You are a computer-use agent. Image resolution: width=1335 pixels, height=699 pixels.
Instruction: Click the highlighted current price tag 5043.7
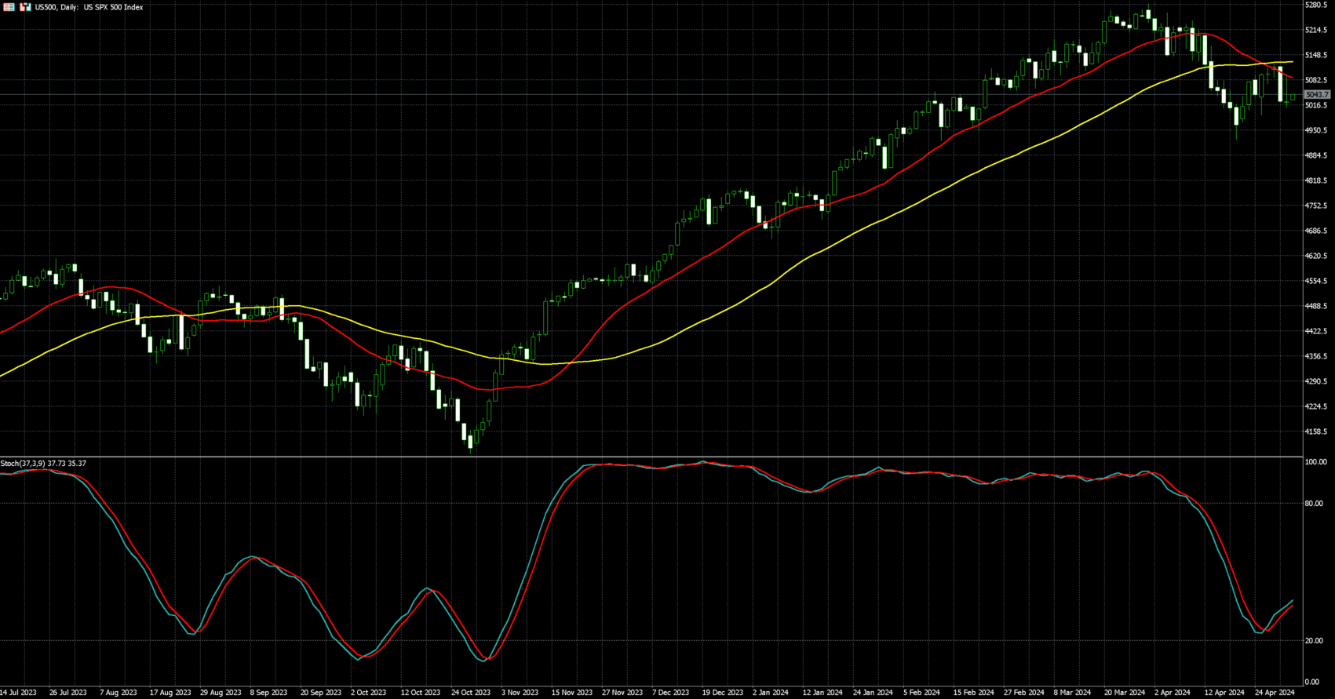[x=1316, y=95]
